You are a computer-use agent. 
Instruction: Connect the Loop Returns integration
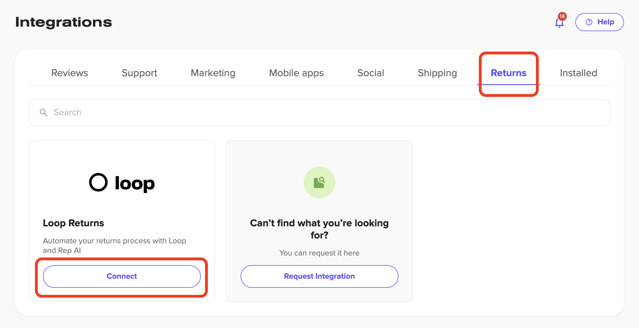tap(122, 276)
